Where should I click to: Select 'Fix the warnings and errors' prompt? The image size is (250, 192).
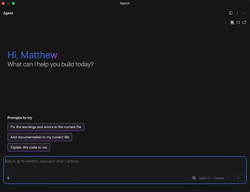coord(46,127)
